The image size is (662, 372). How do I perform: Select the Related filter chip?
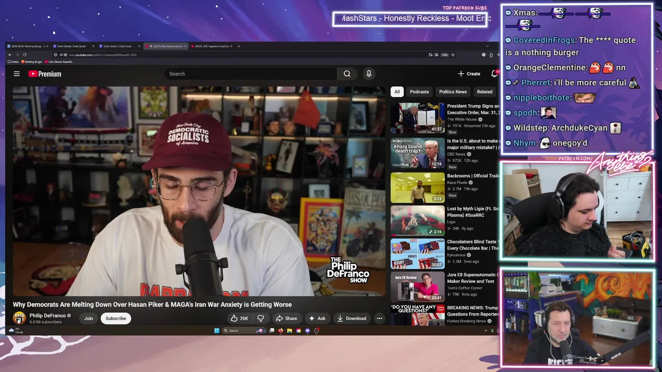(485, 92)
